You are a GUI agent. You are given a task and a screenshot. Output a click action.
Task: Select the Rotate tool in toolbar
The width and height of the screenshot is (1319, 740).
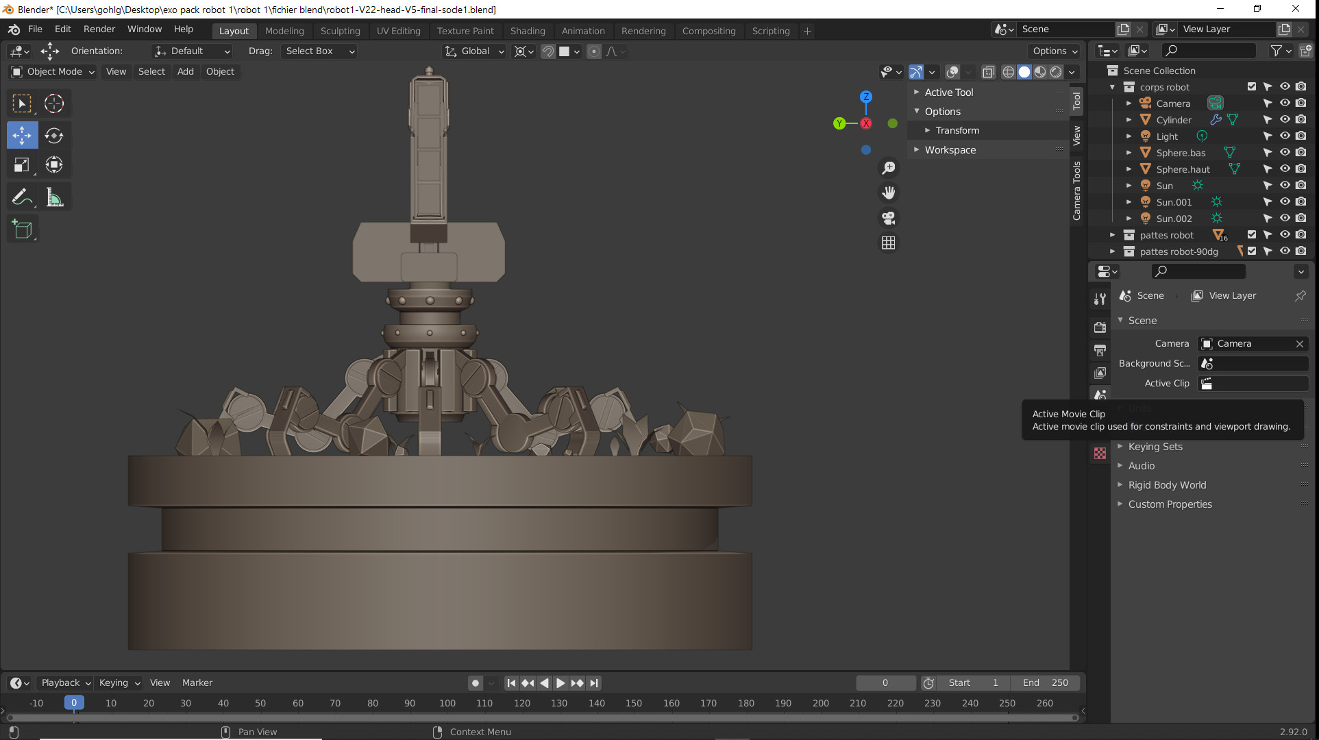coord(54,136)
